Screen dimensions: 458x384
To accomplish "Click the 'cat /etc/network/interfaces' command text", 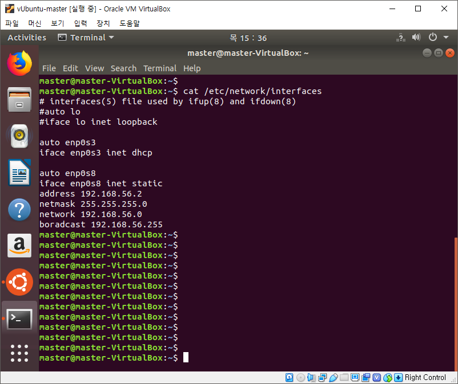I will (x=252, y=91).
